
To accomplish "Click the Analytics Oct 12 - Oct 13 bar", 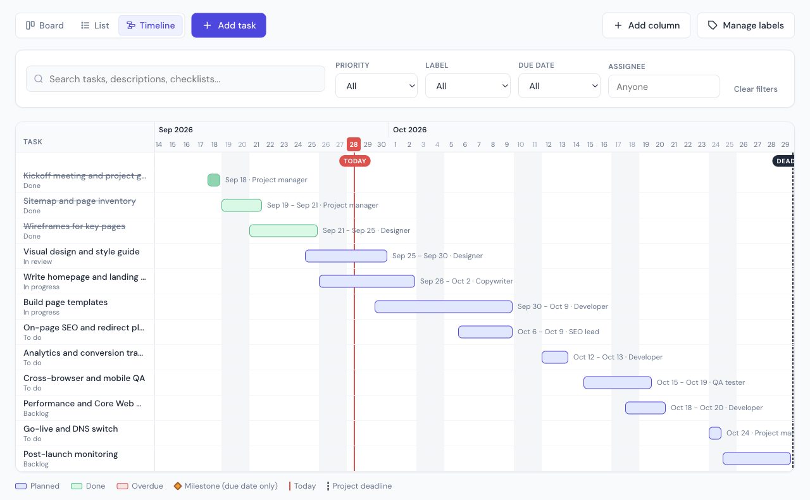I will tap(555, 357).
